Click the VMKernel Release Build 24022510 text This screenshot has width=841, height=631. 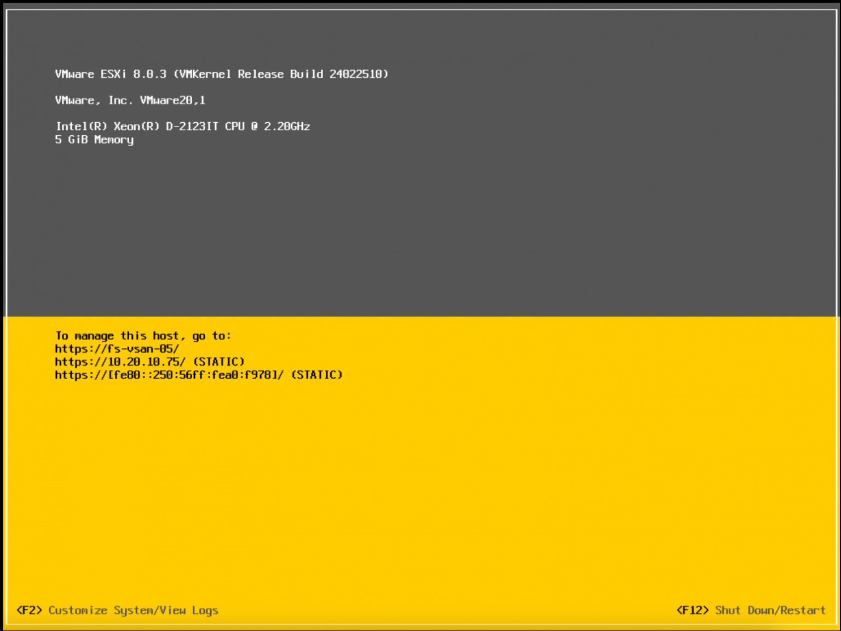[x=279, y=74]
